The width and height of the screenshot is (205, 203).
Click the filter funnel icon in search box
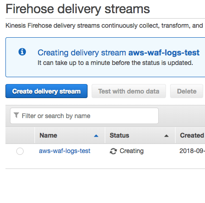16,115
